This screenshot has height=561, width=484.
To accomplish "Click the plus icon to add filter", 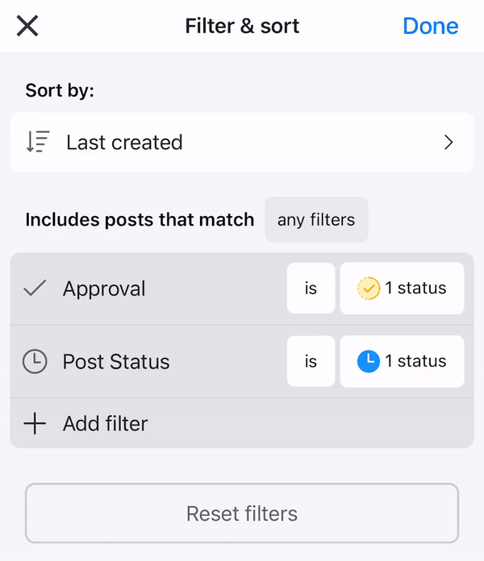I will 35,423.
